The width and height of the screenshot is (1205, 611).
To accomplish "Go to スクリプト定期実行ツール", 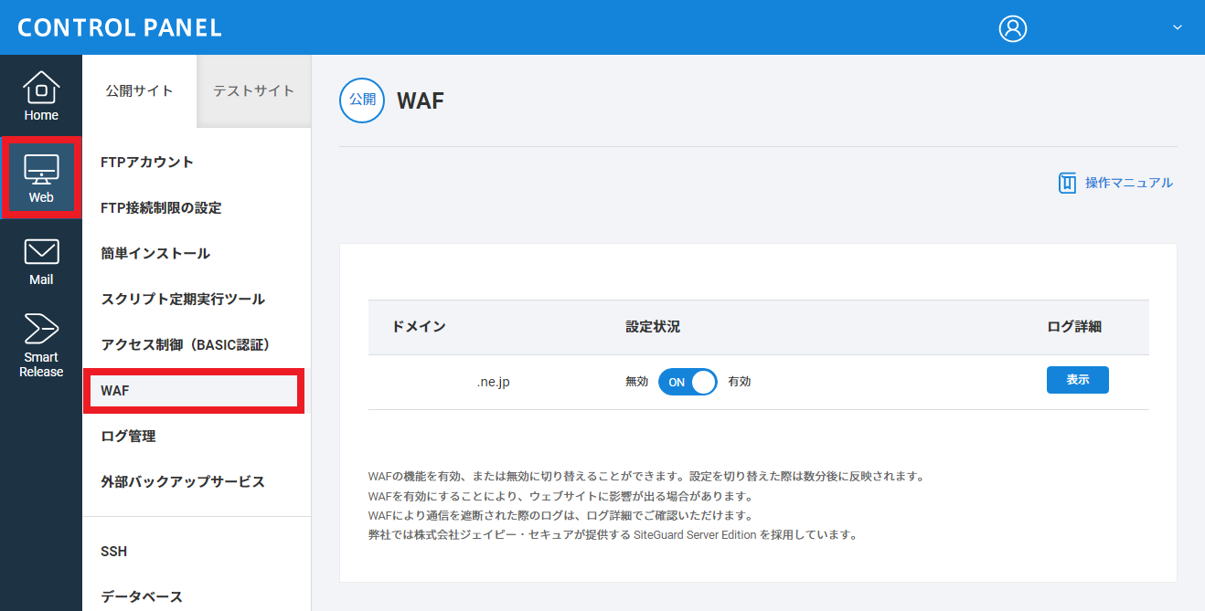I will click(x=183, y=300).
